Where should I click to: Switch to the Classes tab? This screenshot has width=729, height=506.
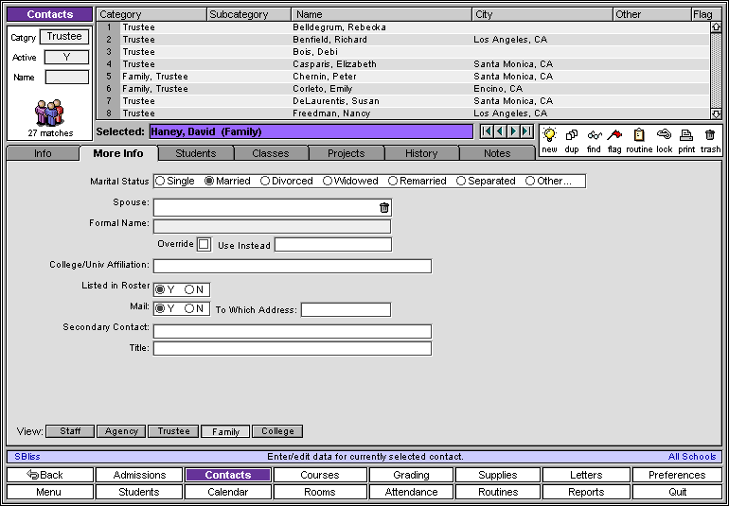(271, 153)
